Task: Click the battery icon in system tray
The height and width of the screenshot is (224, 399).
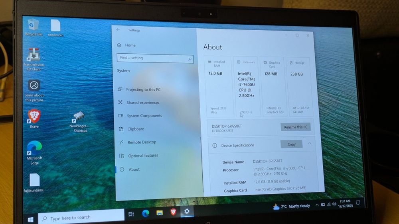Action: 323,205
